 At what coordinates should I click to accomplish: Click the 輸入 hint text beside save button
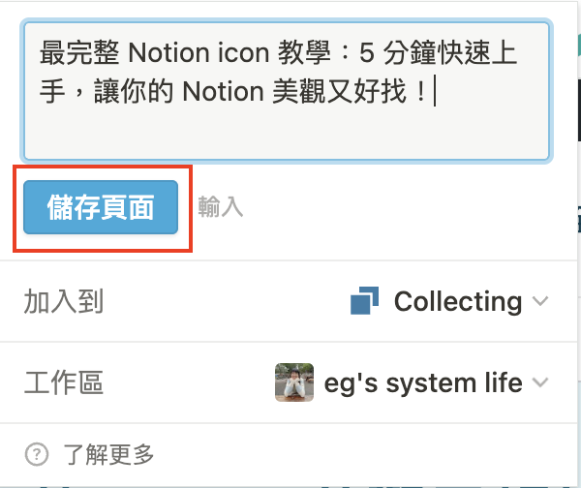point(221,207)
